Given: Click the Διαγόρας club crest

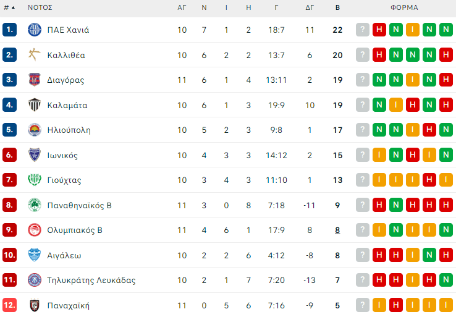Looking at the screenshot, I should pos(34,80).
